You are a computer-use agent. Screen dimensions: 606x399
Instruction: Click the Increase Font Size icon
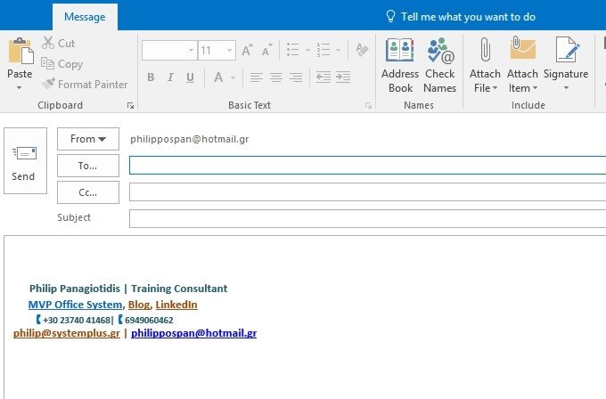[247, 51]
